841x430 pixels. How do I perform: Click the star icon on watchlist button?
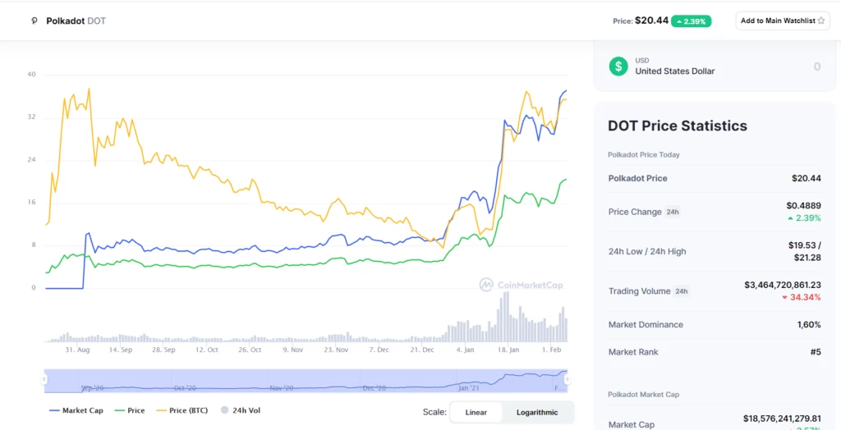click(820, 21)
